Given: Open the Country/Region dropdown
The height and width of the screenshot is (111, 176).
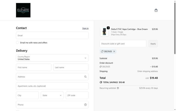Looking at the screenshot, I should 52,58.
